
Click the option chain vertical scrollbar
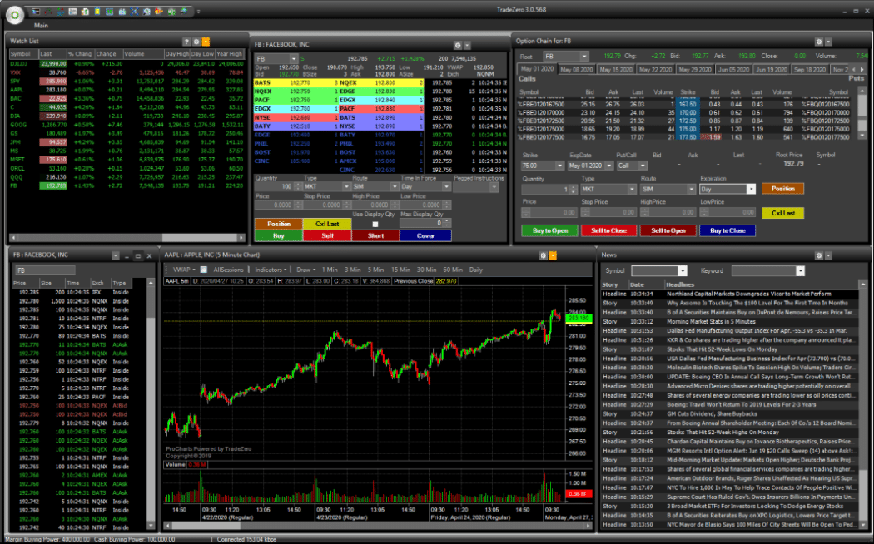862,113
